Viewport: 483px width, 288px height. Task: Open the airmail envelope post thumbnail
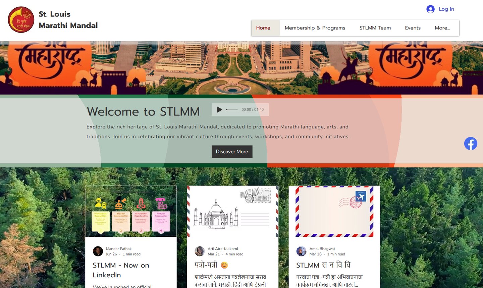(x=334, y=211)
